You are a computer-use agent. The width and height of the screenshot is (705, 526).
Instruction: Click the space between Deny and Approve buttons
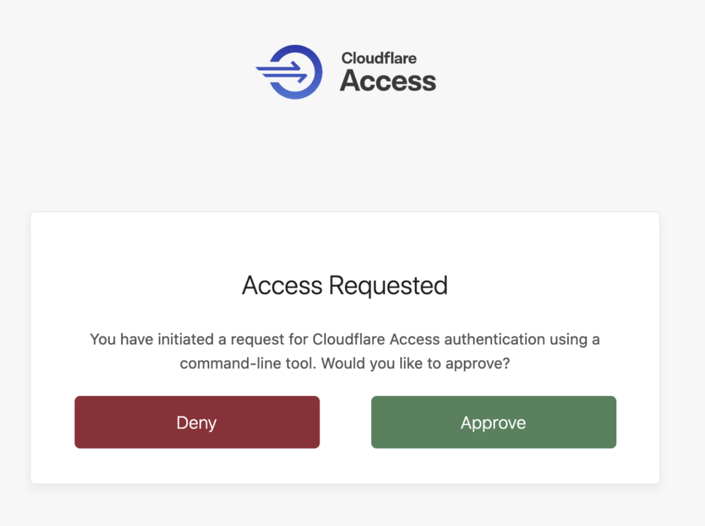pos(345,422)
